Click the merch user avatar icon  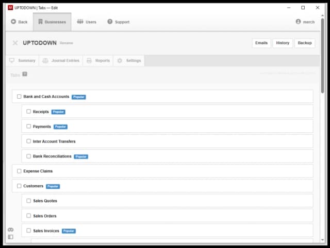pos(298,22)
